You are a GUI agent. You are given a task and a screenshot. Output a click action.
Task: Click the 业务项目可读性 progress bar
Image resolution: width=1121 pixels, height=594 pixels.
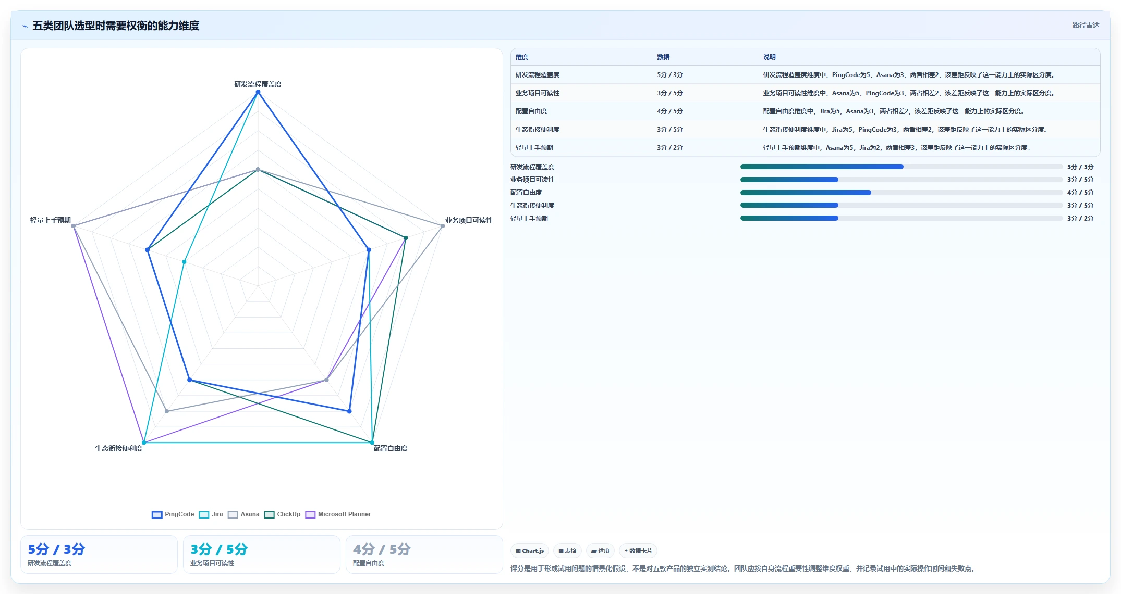click(x=901, y=180)
